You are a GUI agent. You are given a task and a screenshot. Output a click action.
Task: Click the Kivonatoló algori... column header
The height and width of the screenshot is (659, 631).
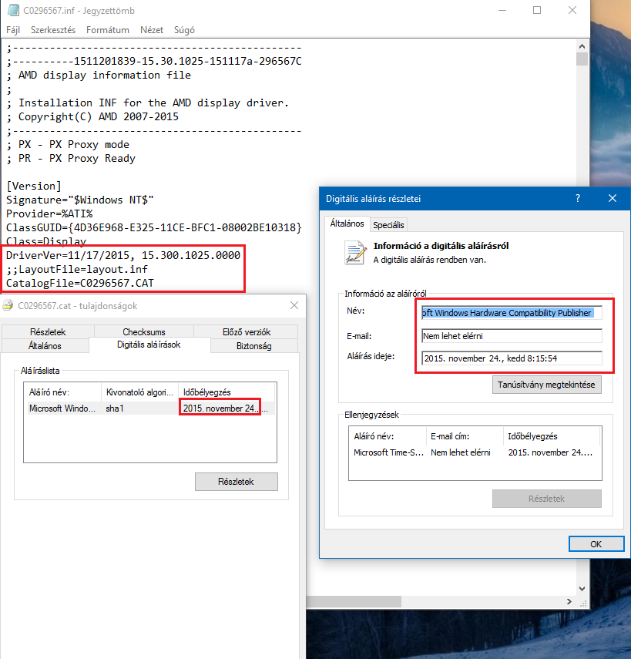coord(140,392)
